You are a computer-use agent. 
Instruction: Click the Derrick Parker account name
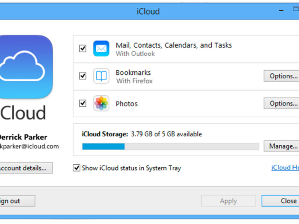(x=23, y=137)
